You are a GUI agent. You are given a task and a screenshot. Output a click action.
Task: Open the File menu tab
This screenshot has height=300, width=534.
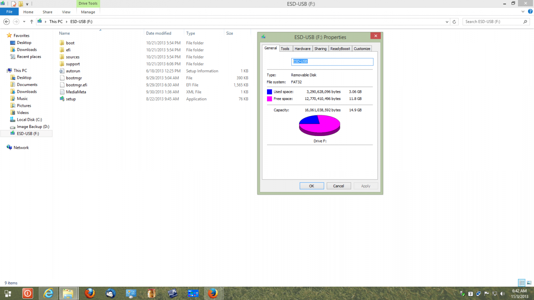coord(9,12)
